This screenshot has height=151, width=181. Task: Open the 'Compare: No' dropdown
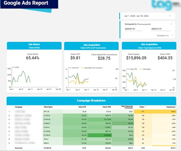click(165, 36)
